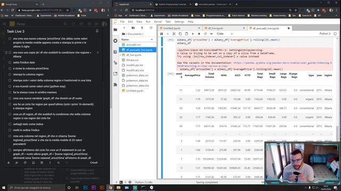Delete the 'regione = Albany' list item
The width and height of the screenshot is (341, 191).
point(98,53)
